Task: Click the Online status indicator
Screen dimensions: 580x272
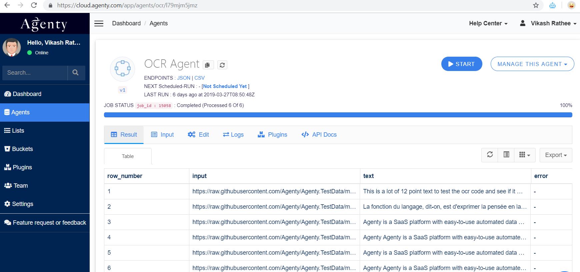Action: [x=38, y=53]
